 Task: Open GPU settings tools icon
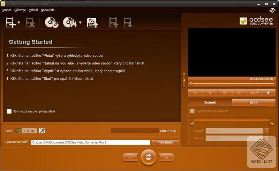click(42, 131)
